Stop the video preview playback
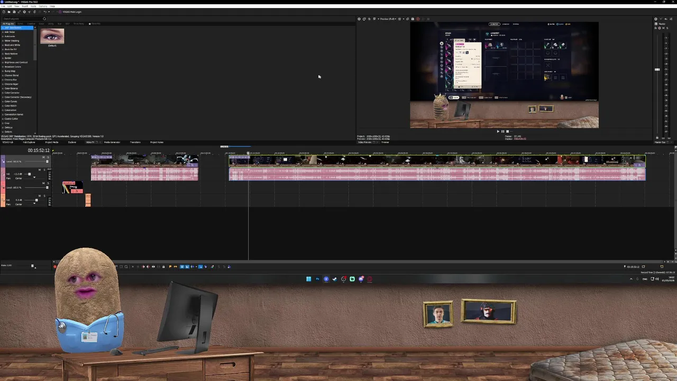Viewport: 677px width, 381px height. (507, 131)
